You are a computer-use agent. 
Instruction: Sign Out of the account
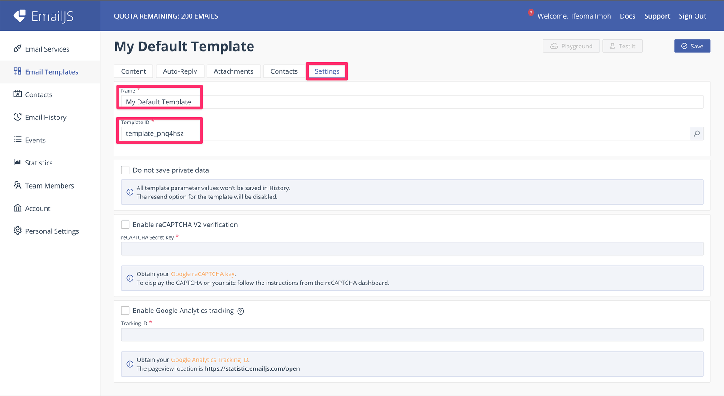tap(692, 16)
